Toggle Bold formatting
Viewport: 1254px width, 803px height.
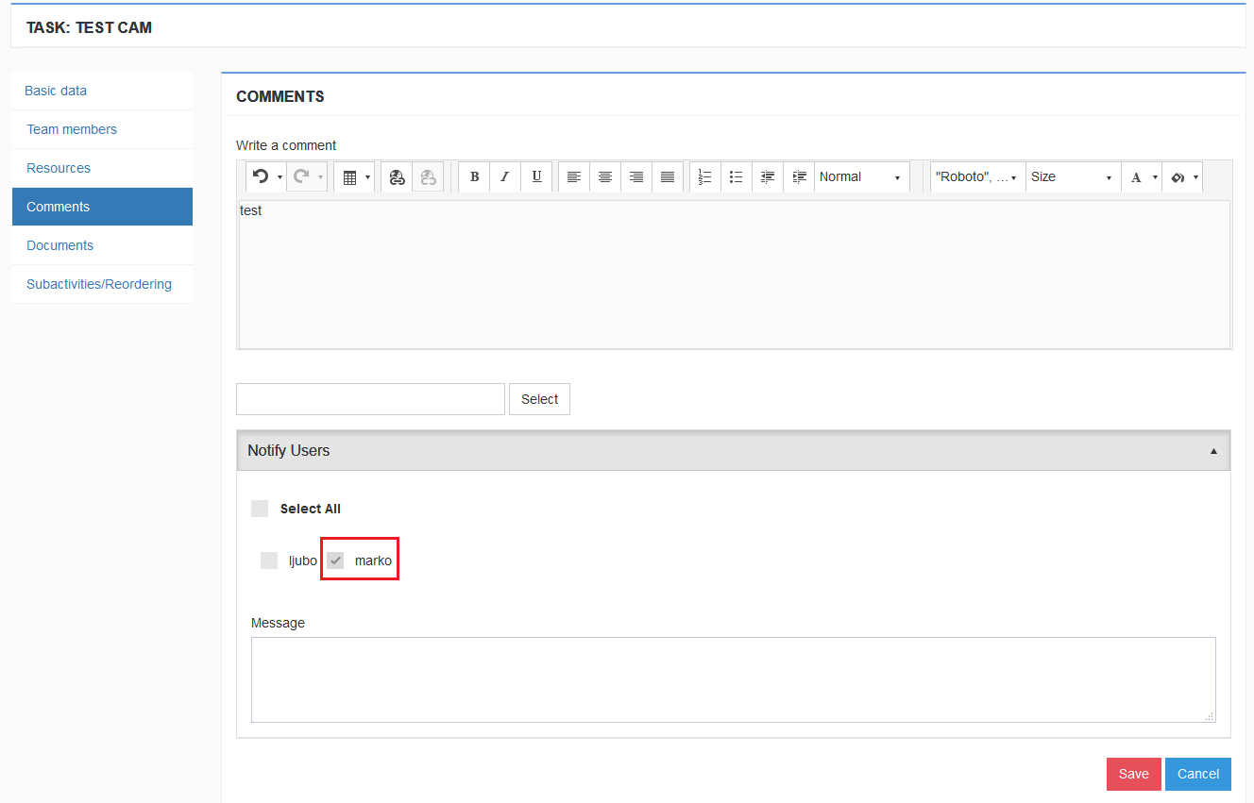[x=474, y=177]
